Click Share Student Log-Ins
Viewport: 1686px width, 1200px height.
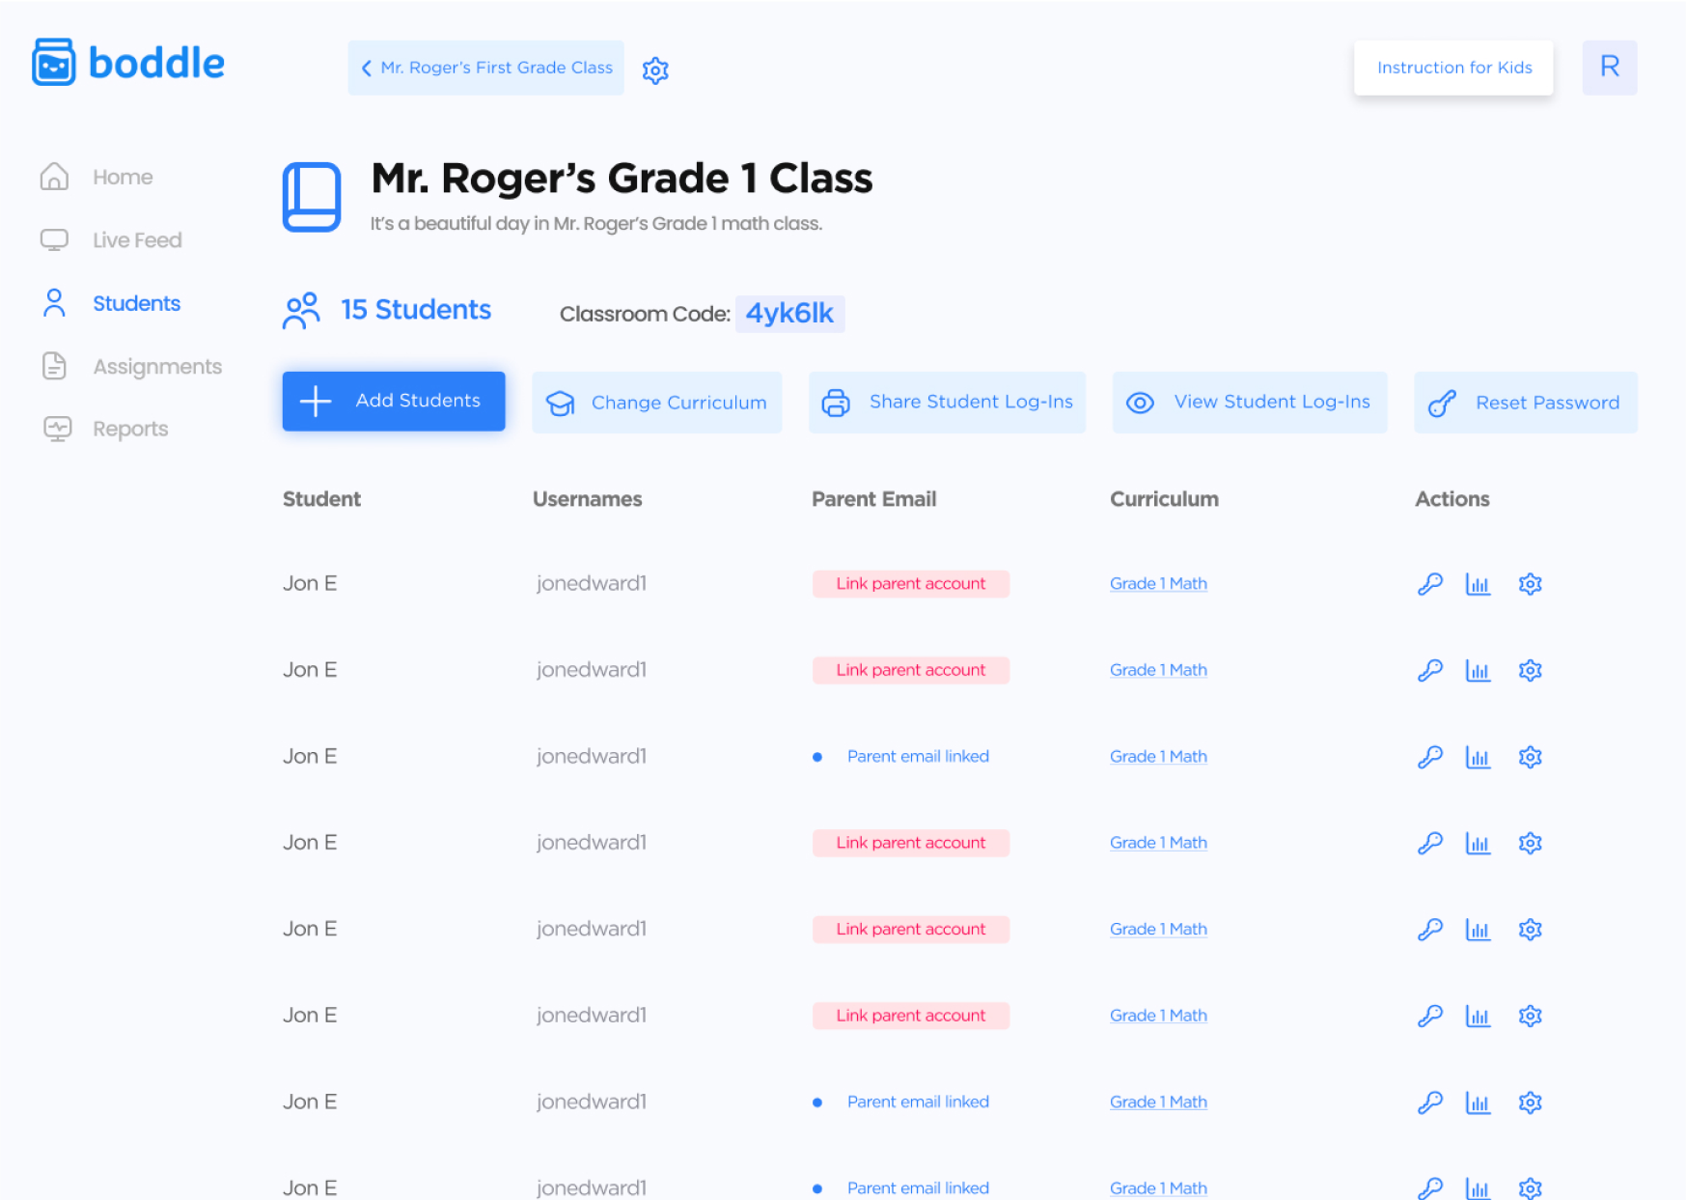947,403
